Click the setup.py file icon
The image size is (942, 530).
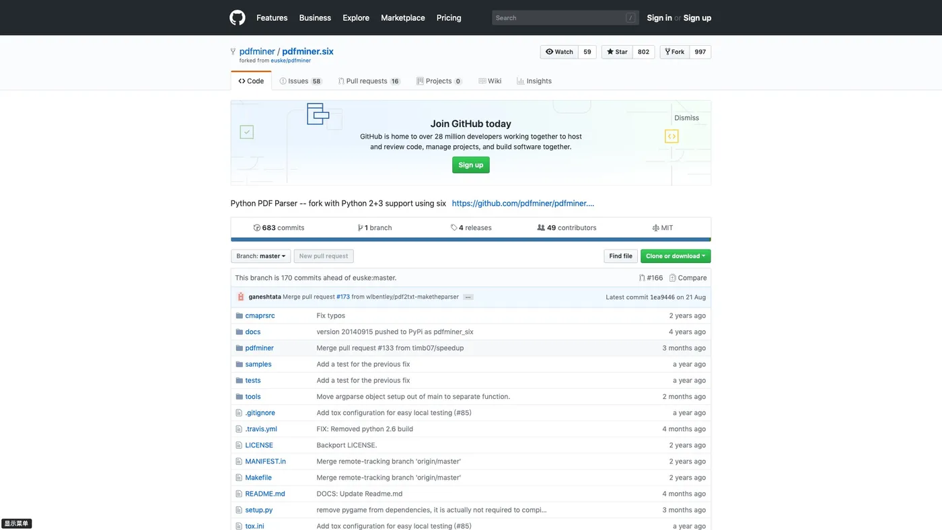239,510
